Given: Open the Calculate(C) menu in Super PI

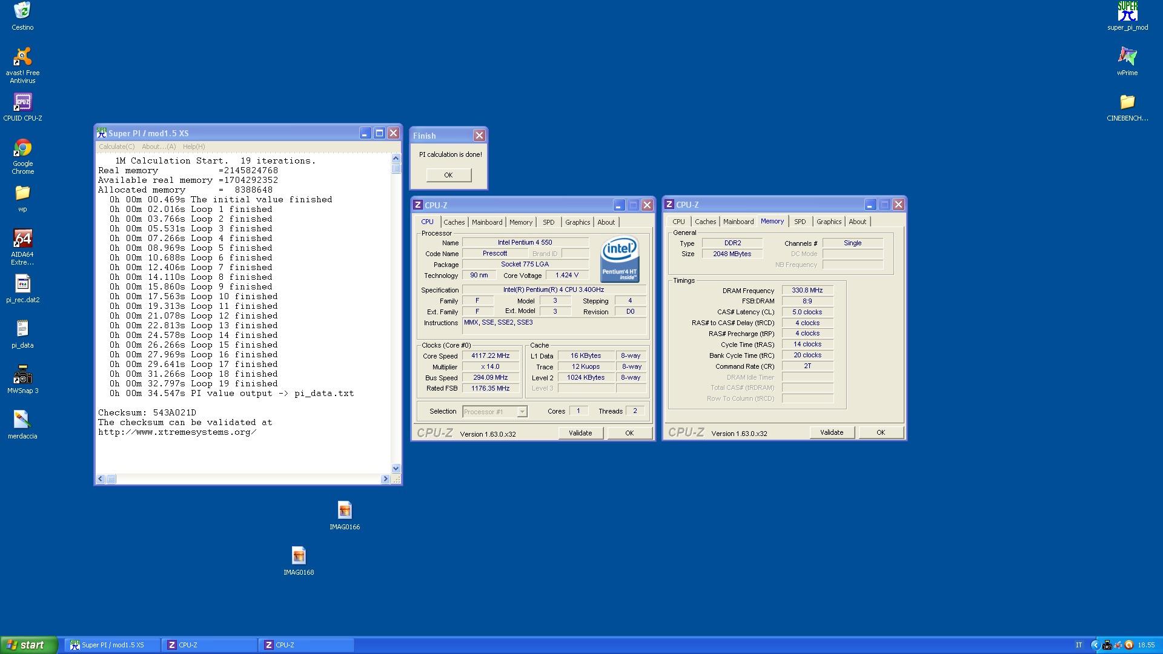Looking at the screenshot, I should [x=117, y=147].
